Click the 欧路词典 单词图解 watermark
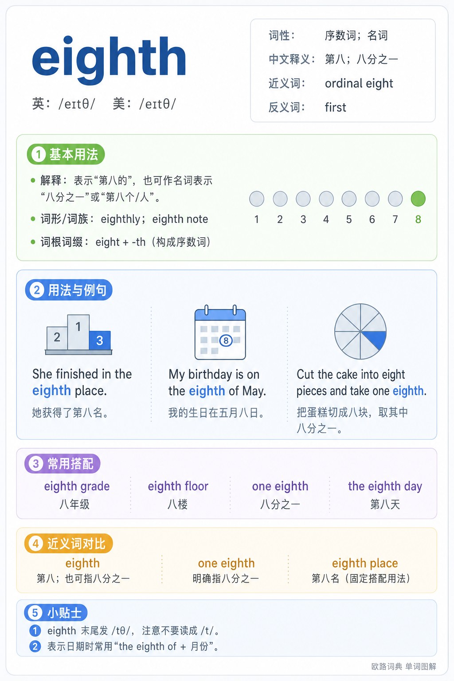This screenshot has width=454, height=681. 403,666
